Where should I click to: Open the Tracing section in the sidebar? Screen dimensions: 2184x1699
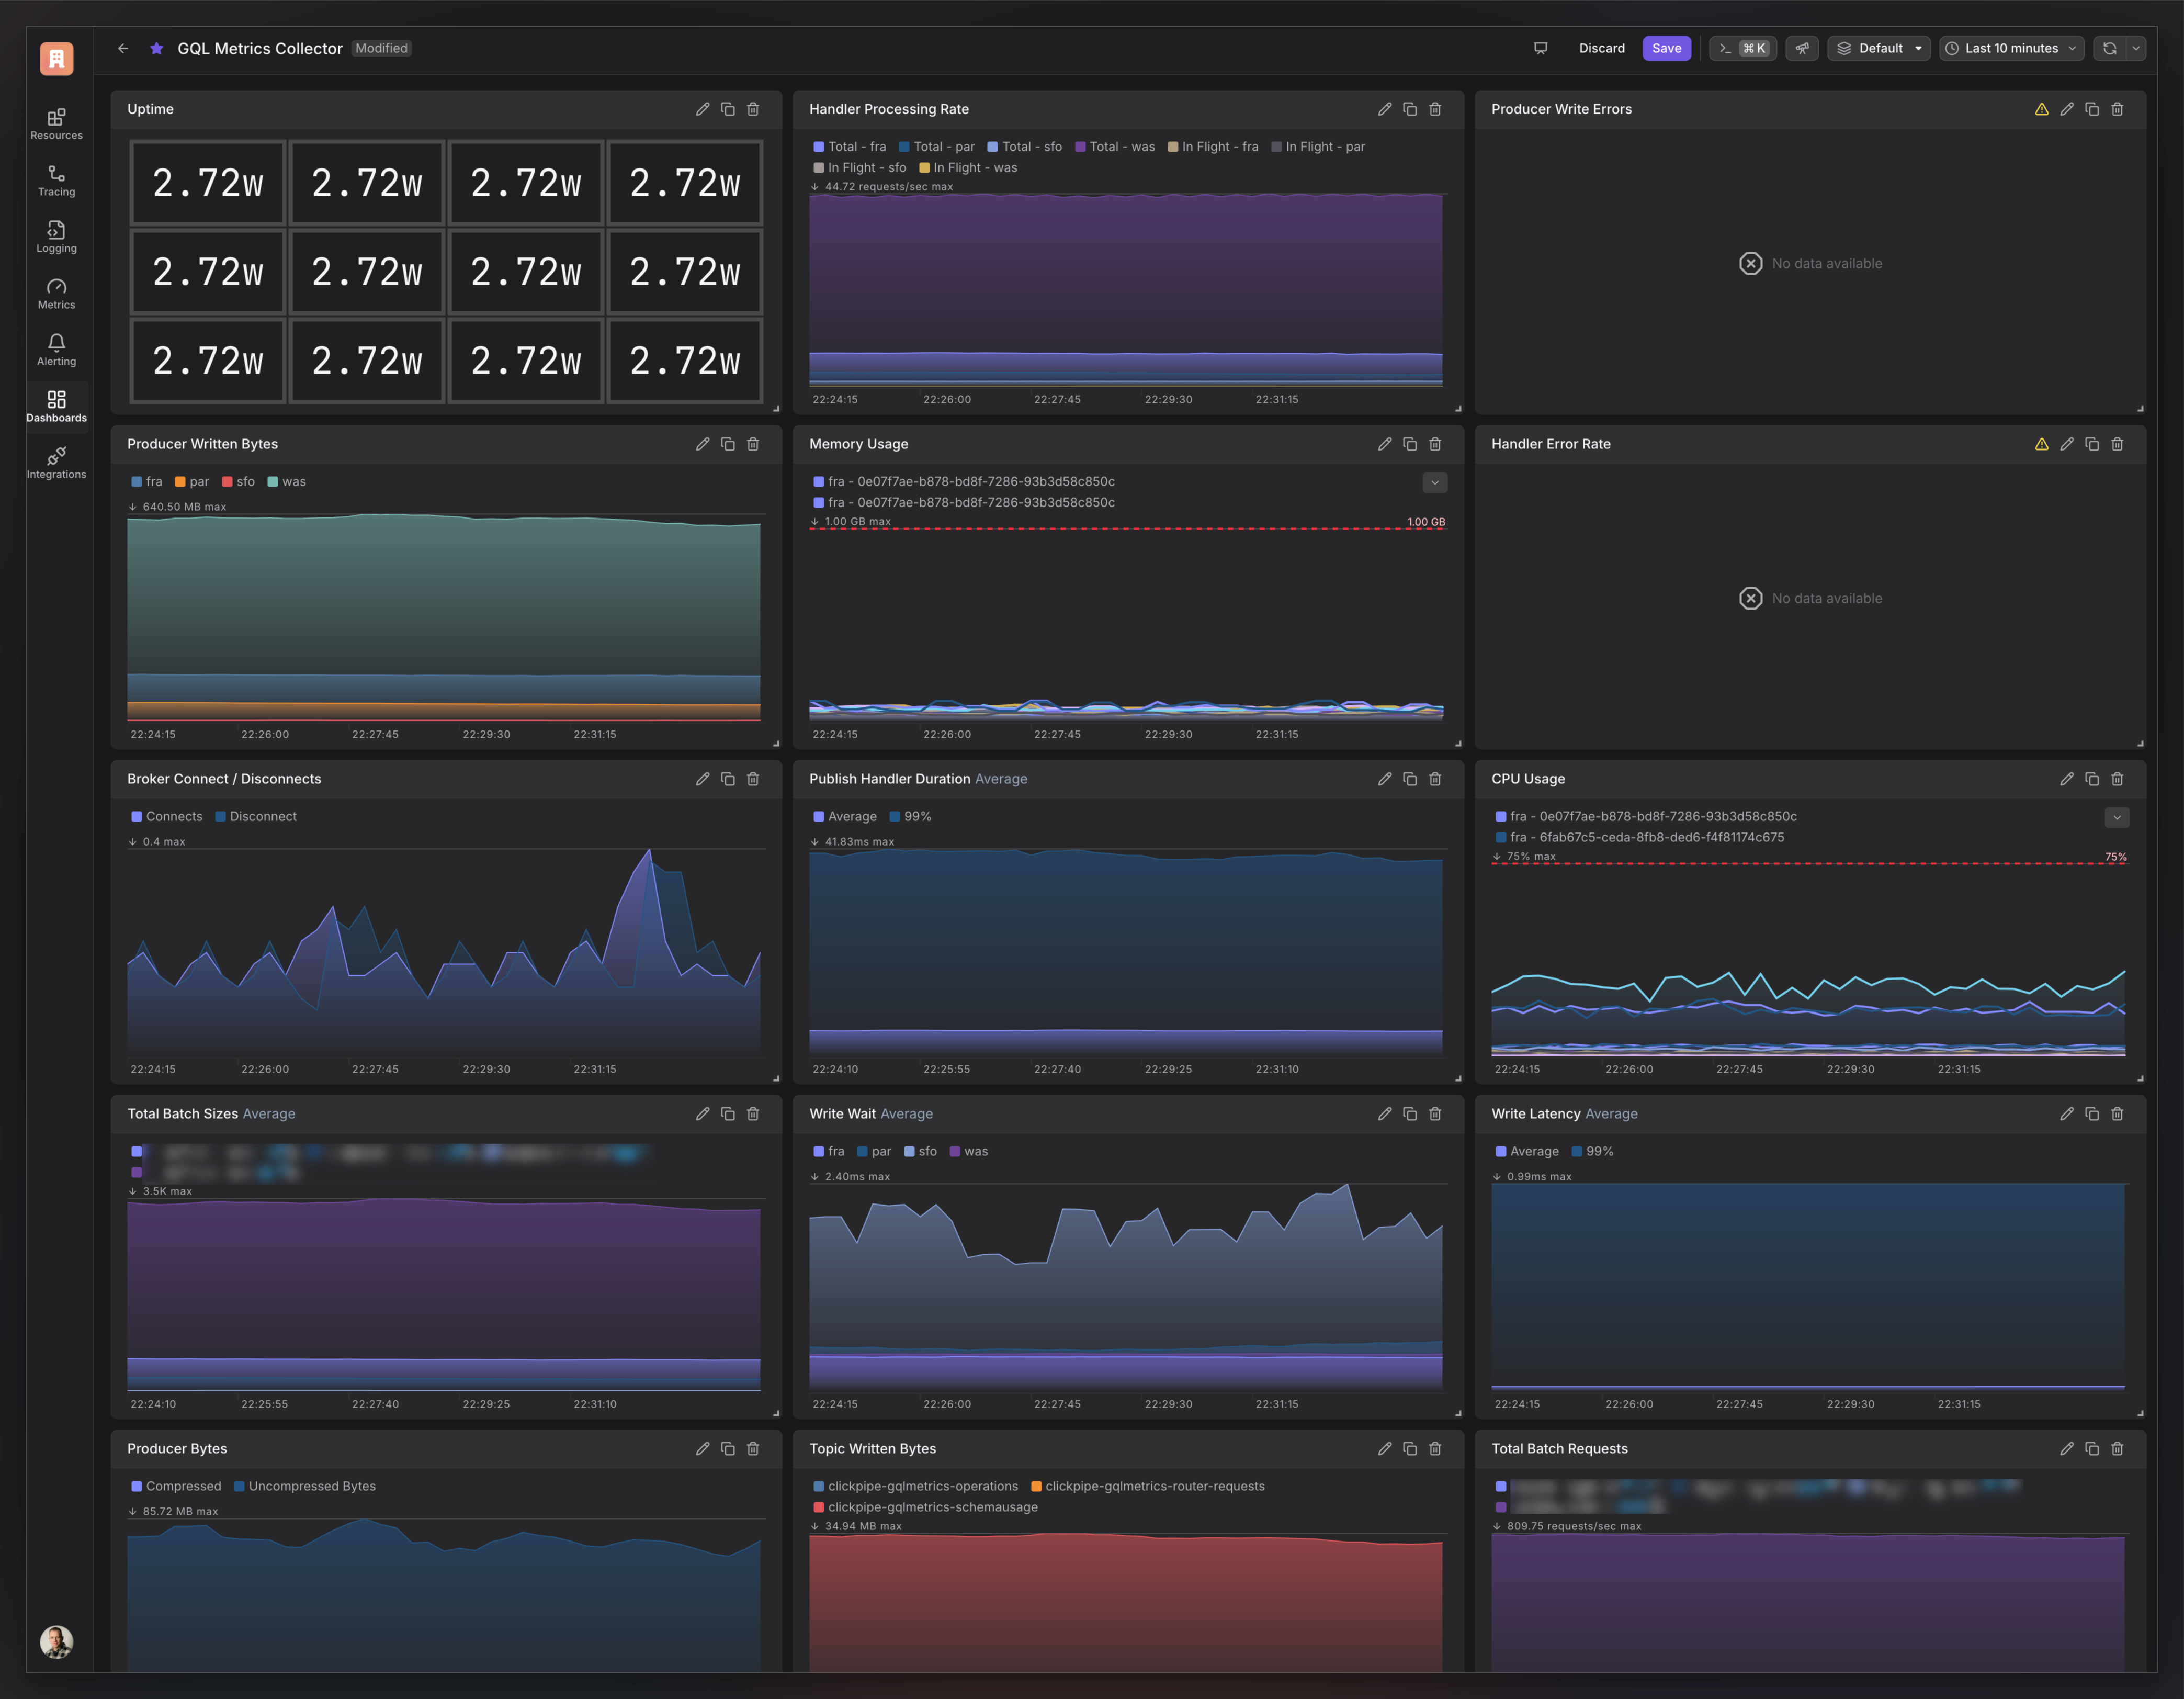click(56, 180)
